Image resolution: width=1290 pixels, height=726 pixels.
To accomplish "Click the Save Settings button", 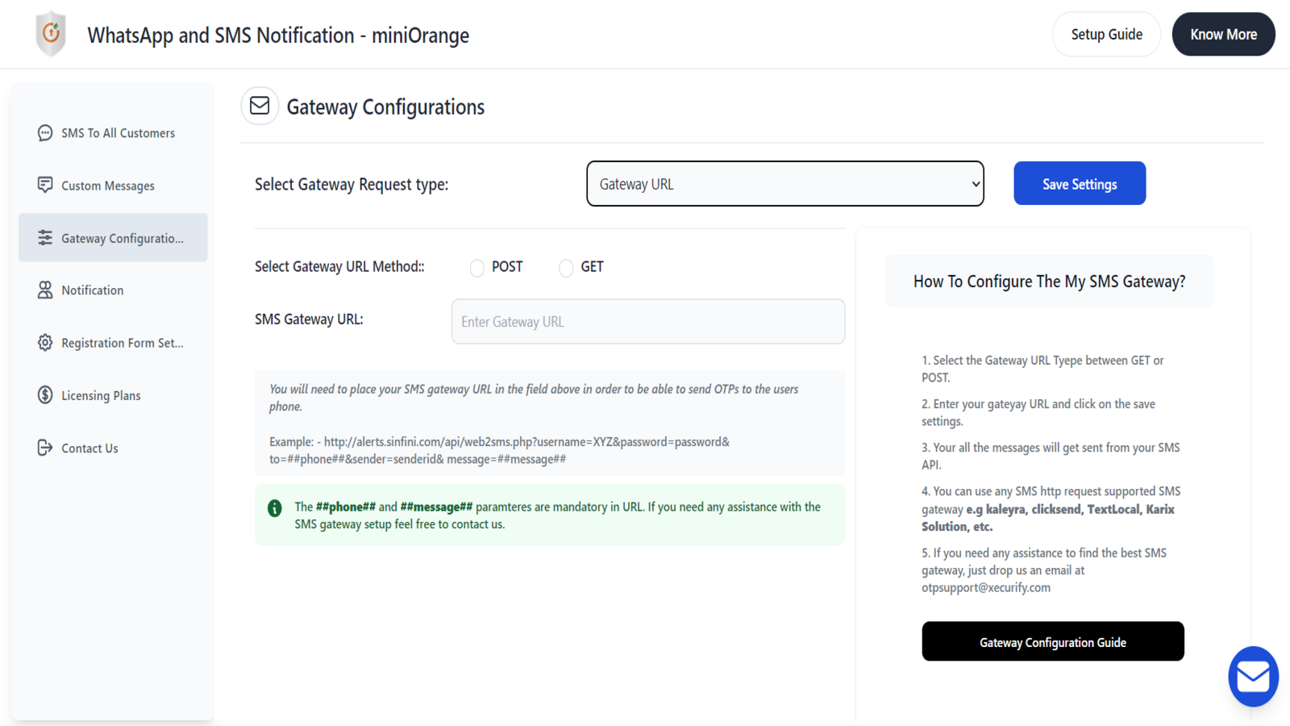I will pyautogui.click(x=1079, y=183).
